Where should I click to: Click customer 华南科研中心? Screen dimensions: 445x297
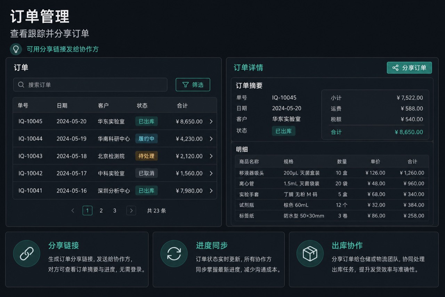(114, 139)
